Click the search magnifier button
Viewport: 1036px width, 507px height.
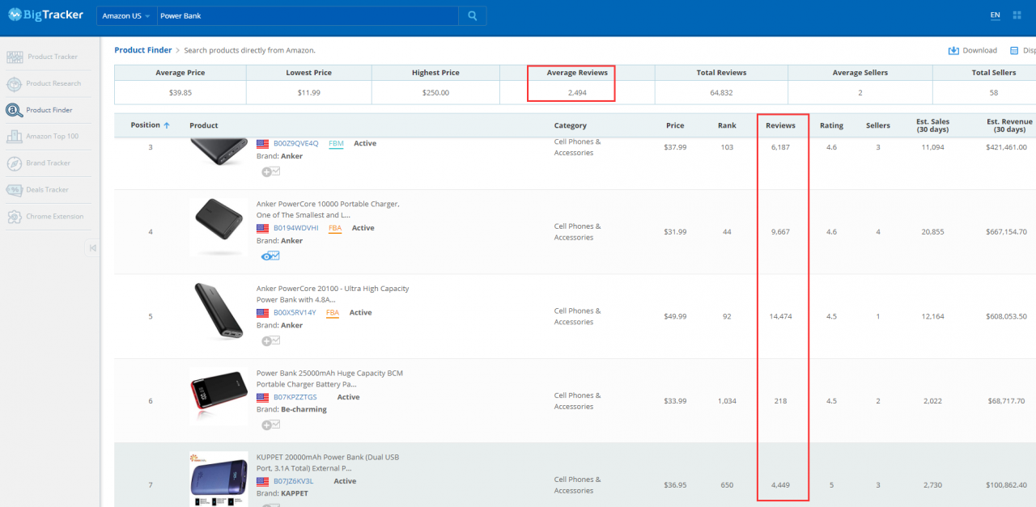coord(473,16)
